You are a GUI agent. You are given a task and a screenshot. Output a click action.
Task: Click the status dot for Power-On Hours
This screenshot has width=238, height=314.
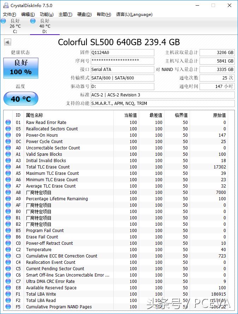click(8, 135)
